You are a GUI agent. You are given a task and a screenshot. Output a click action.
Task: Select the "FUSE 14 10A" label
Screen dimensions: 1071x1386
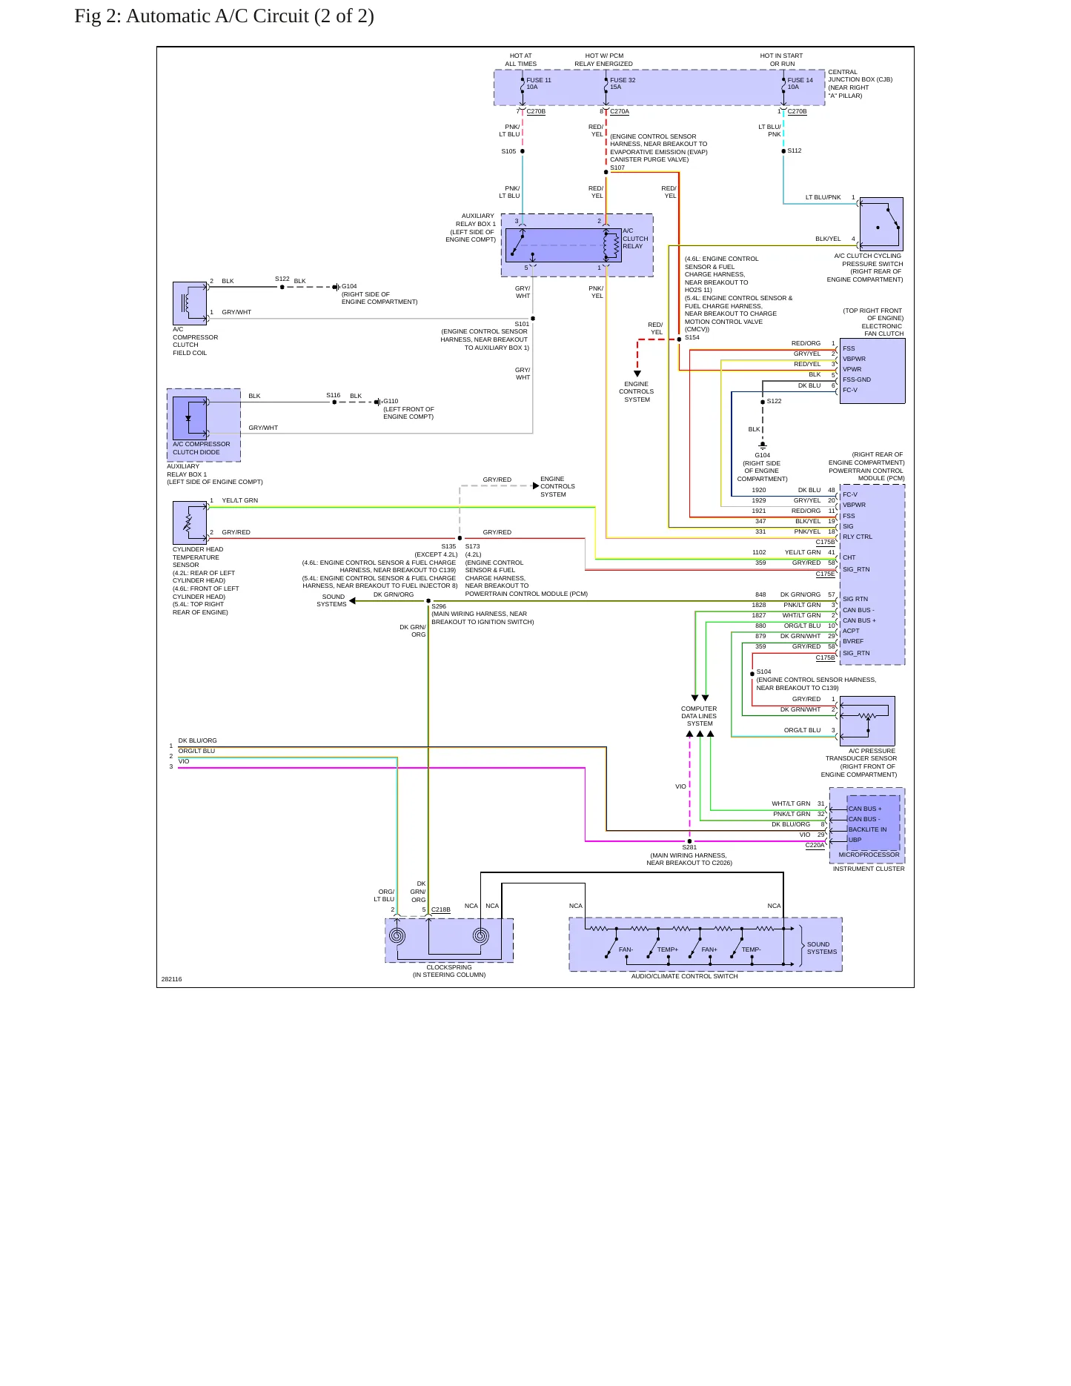[800, 84]
